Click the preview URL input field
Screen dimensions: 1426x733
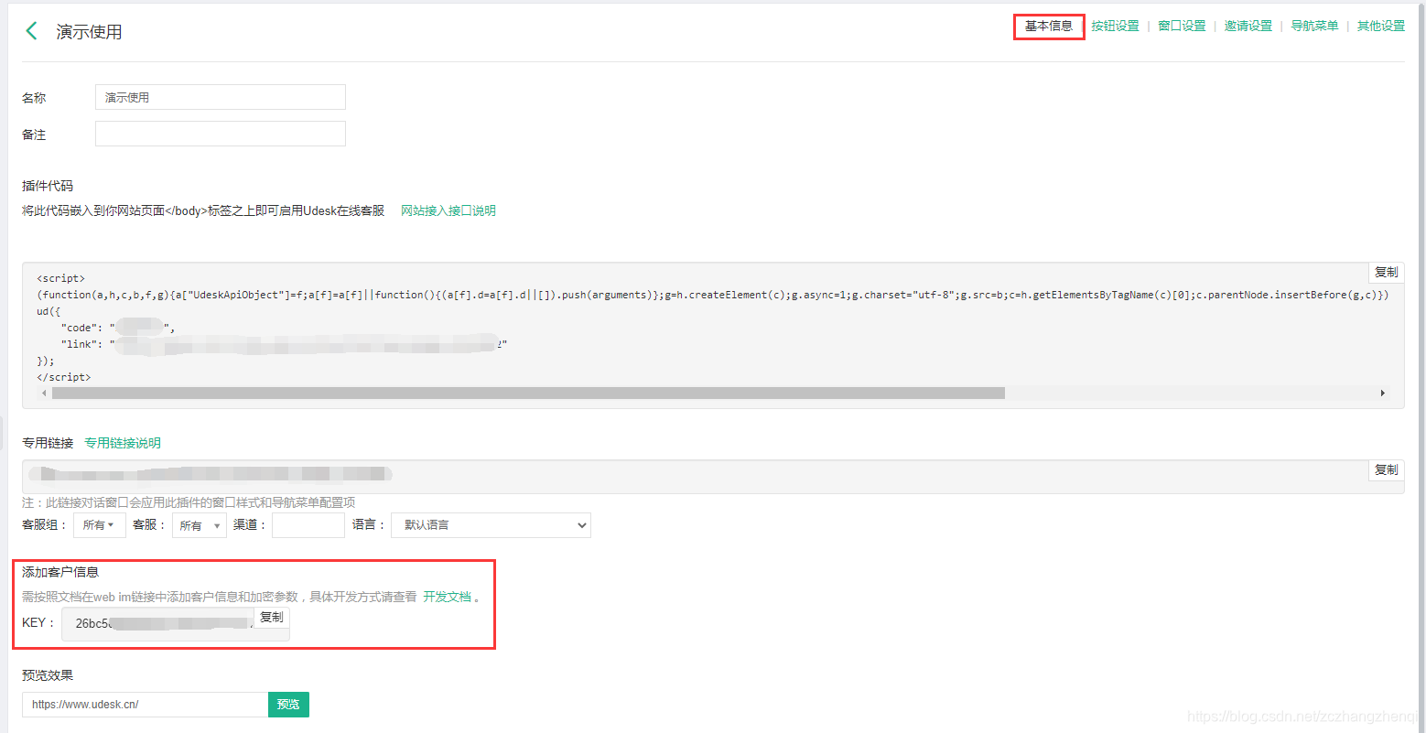(146, 705)
